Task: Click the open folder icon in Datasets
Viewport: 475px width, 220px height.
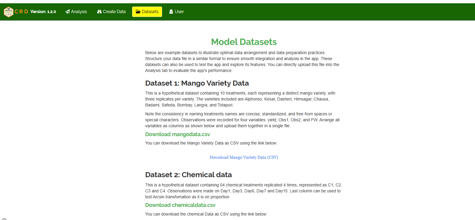Action: tap(138, 12)
